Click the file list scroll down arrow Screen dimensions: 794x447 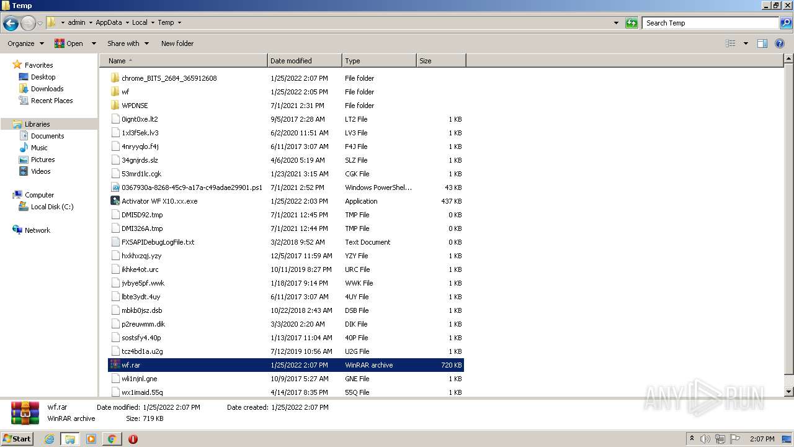coord(788,392)
